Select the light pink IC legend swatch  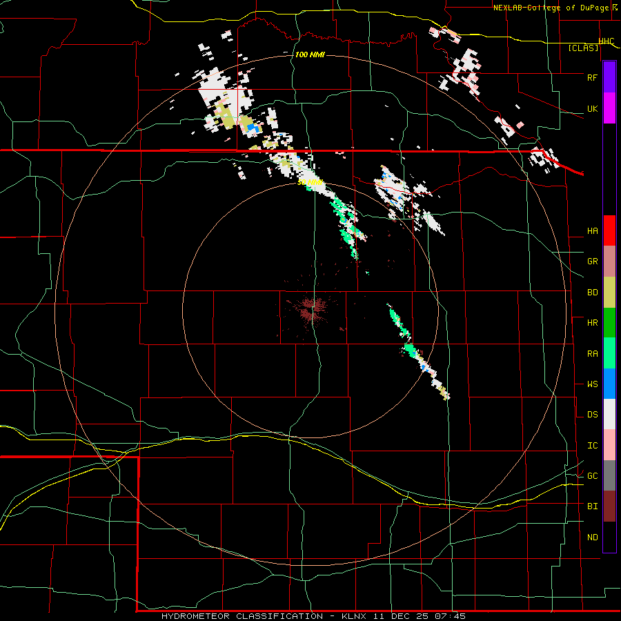(x=609, y=445)
